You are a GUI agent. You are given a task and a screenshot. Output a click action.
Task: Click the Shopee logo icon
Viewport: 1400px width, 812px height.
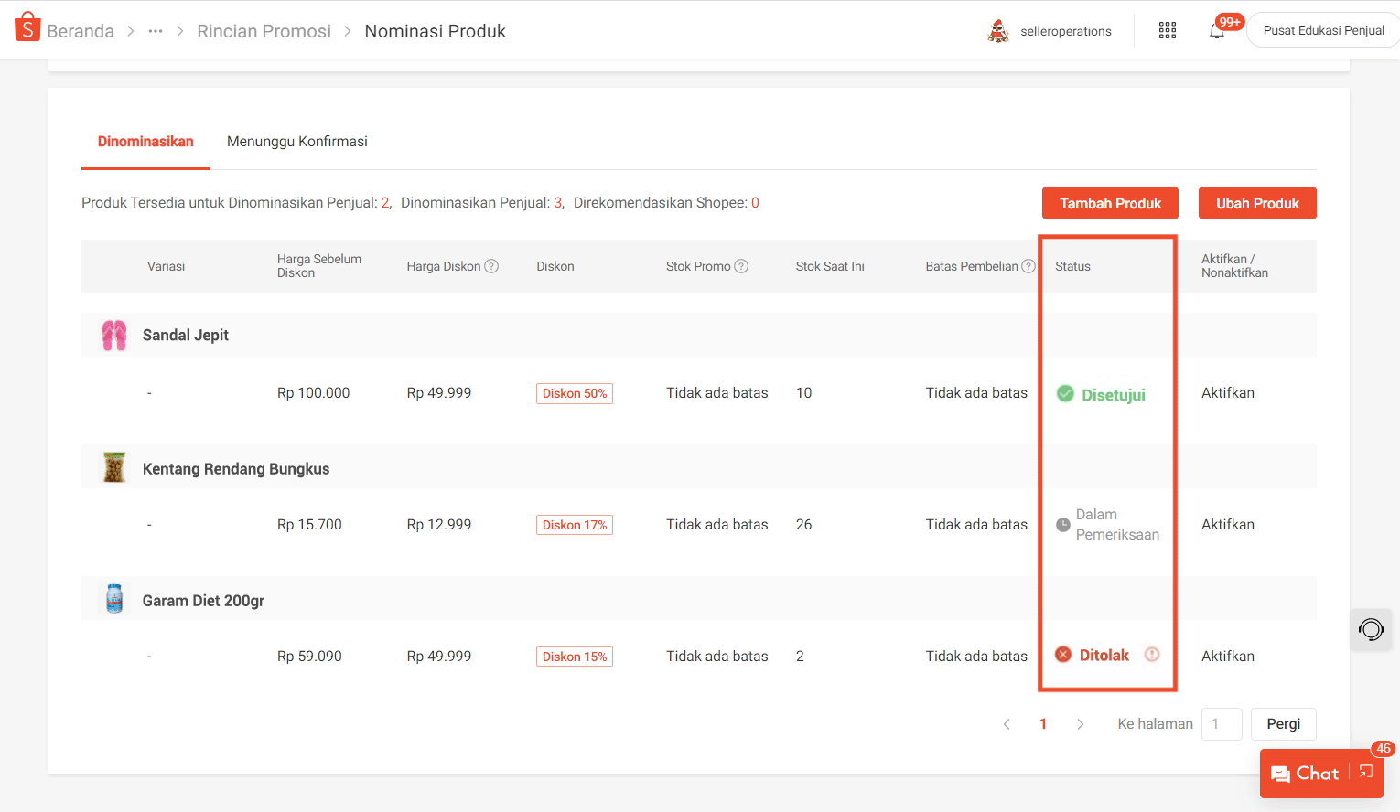point(27,27)
